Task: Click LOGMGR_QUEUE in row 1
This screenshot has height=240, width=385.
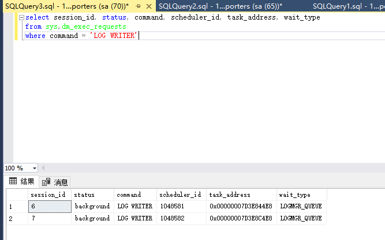Action: (301, 206)
